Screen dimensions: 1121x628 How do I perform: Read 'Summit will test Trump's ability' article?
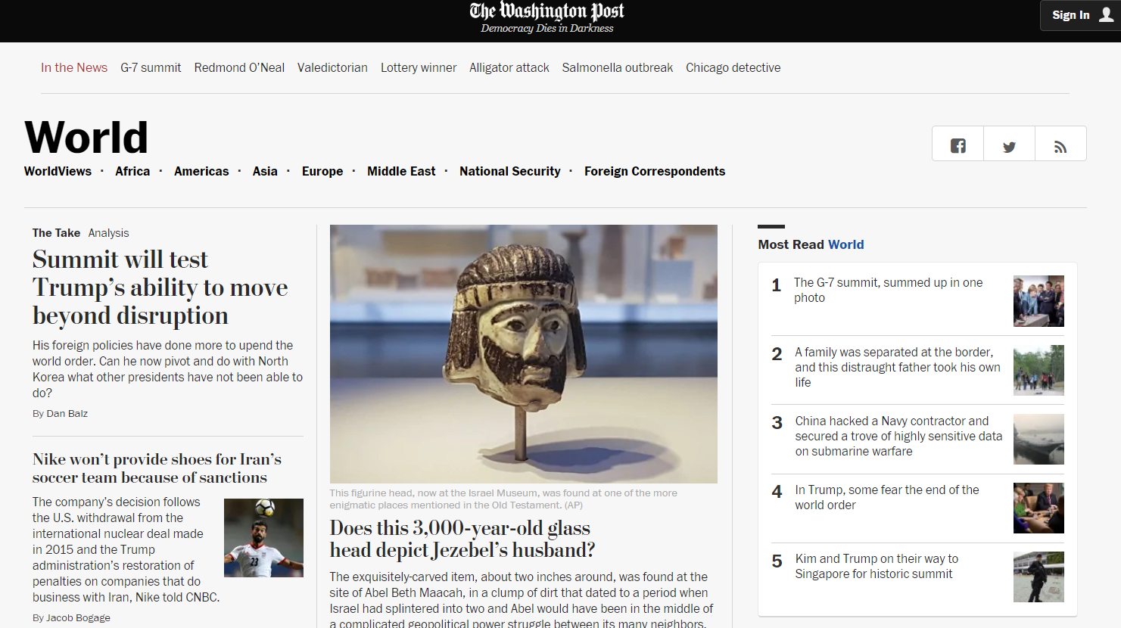pos(160,288)
